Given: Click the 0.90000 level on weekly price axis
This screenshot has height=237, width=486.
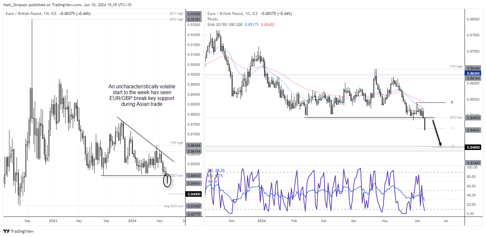Looking at the screenshot, I should tap(193, 74).
